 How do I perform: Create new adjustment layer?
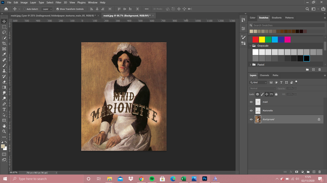pyautogui.click(x=302, y=172)
